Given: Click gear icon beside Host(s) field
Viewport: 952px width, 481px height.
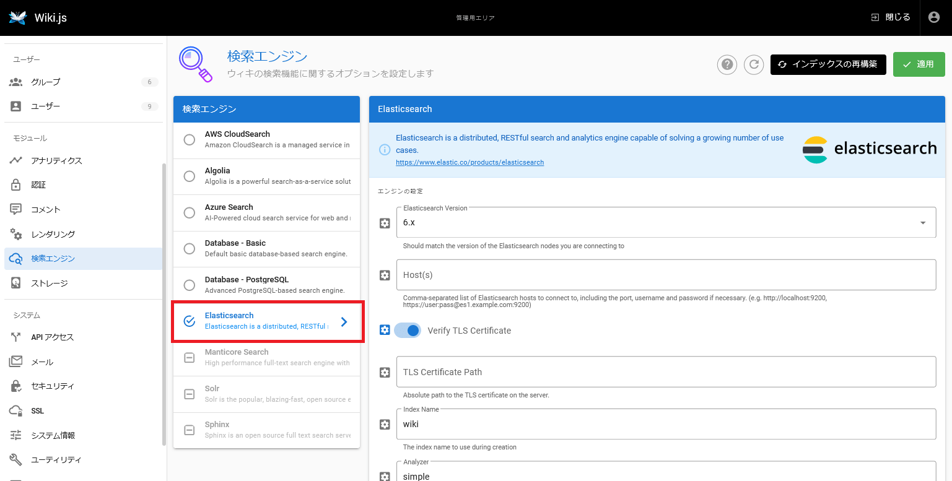Looking at the screenshot, I should [385, 275].
